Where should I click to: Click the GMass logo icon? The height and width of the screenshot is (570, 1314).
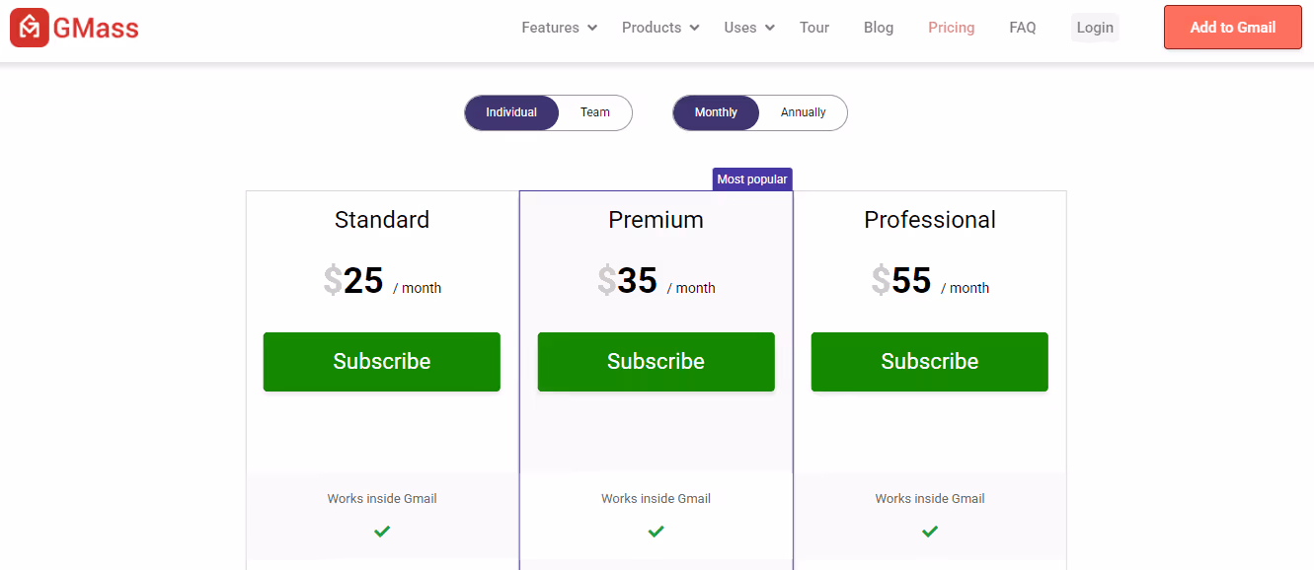29,27
